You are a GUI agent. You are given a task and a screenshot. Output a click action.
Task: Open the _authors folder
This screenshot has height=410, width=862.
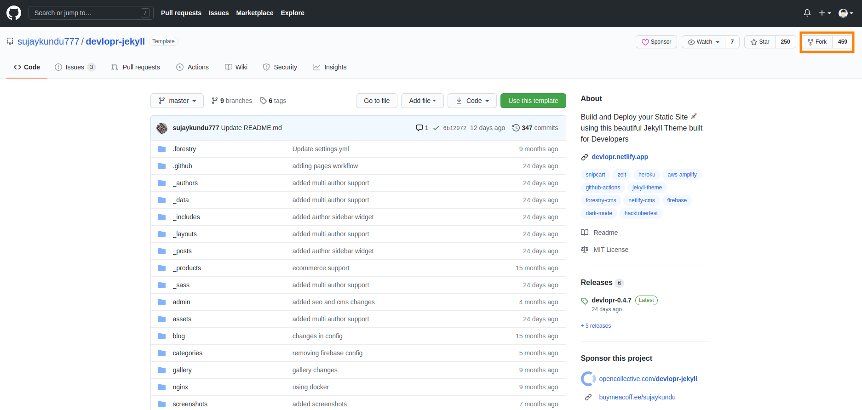tap(185, 183)
